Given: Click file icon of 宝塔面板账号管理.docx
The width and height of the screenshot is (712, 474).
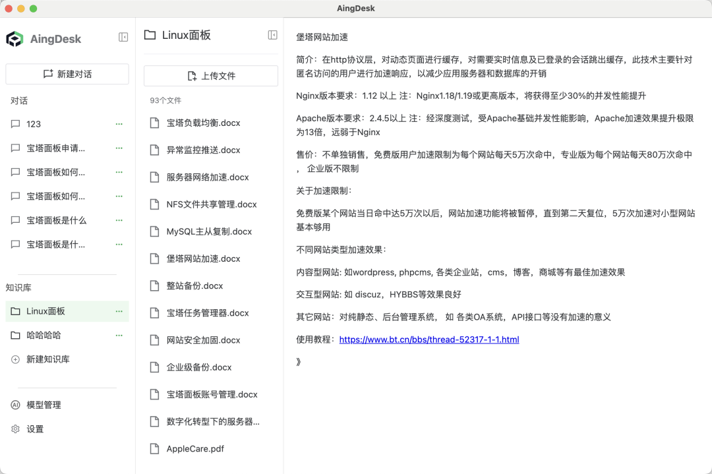Looking at the screenshot, I should coord(154,394).
